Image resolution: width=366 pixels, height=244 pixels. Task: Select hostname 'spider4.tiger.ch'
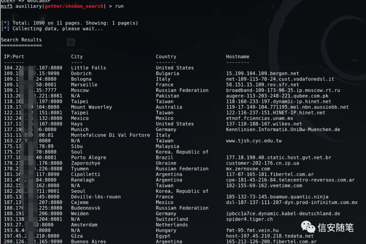(249, 219)
